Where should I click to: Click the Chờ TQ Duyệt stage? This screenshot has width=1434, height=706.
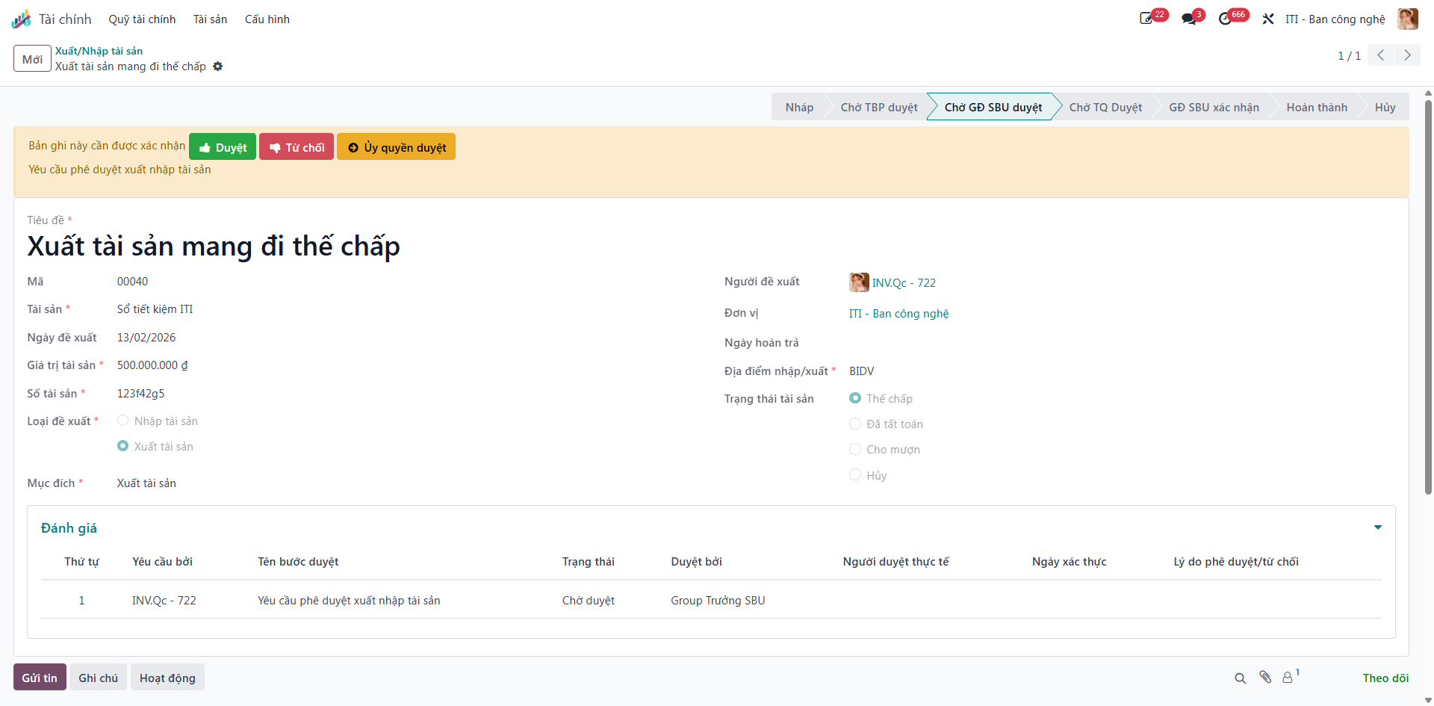click(1105, 107)
